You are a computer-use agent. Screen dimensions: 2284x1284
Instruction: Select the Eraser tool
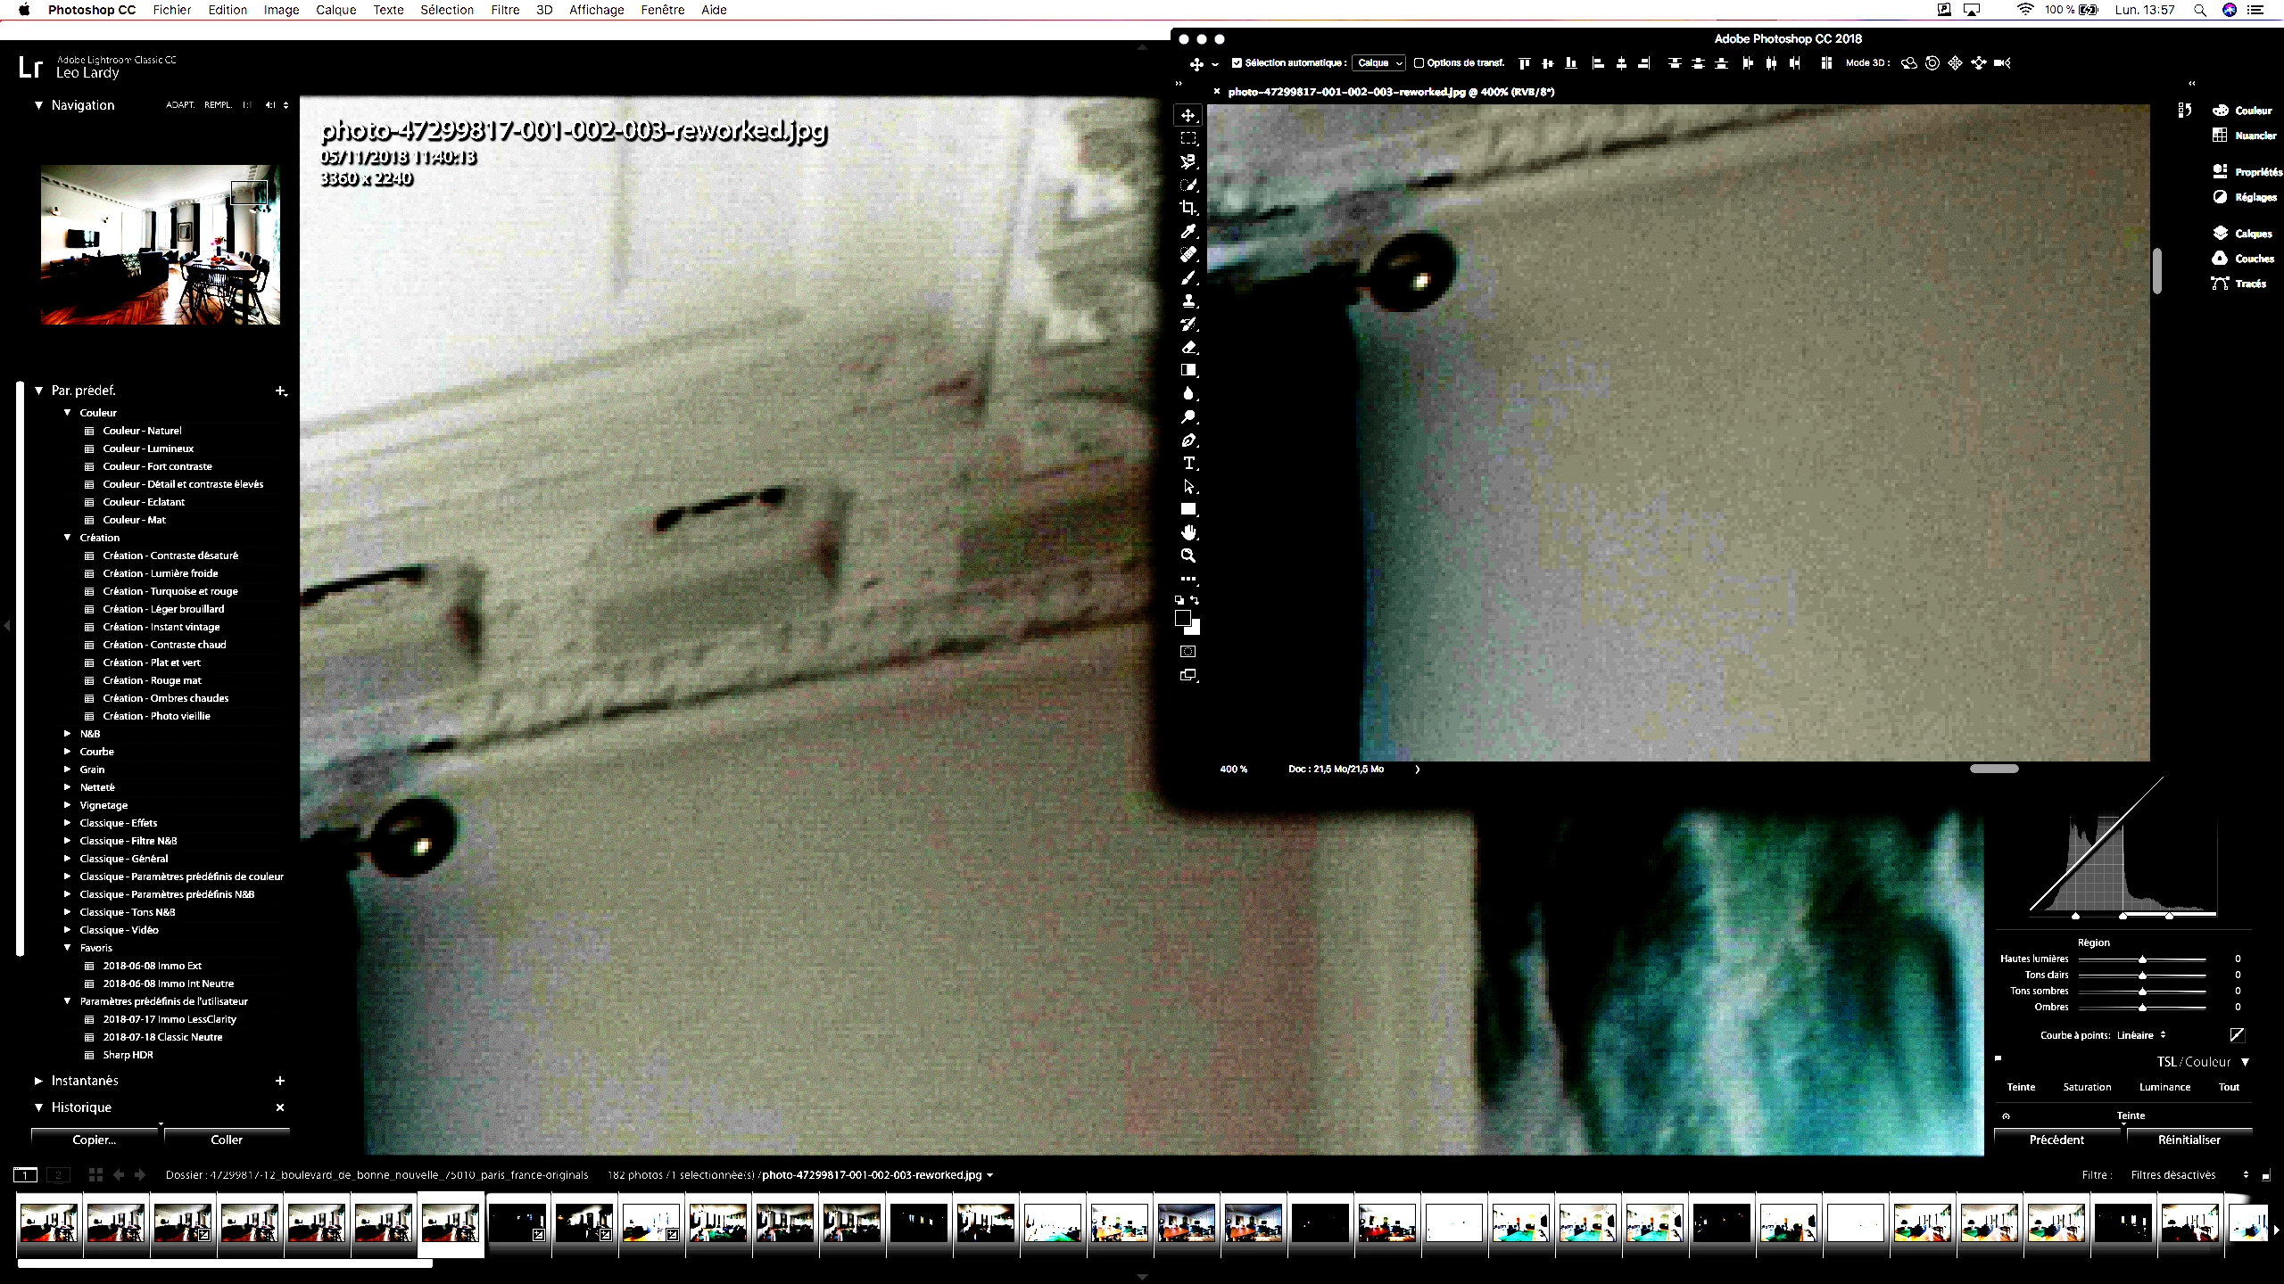[x=1188, y=348]
